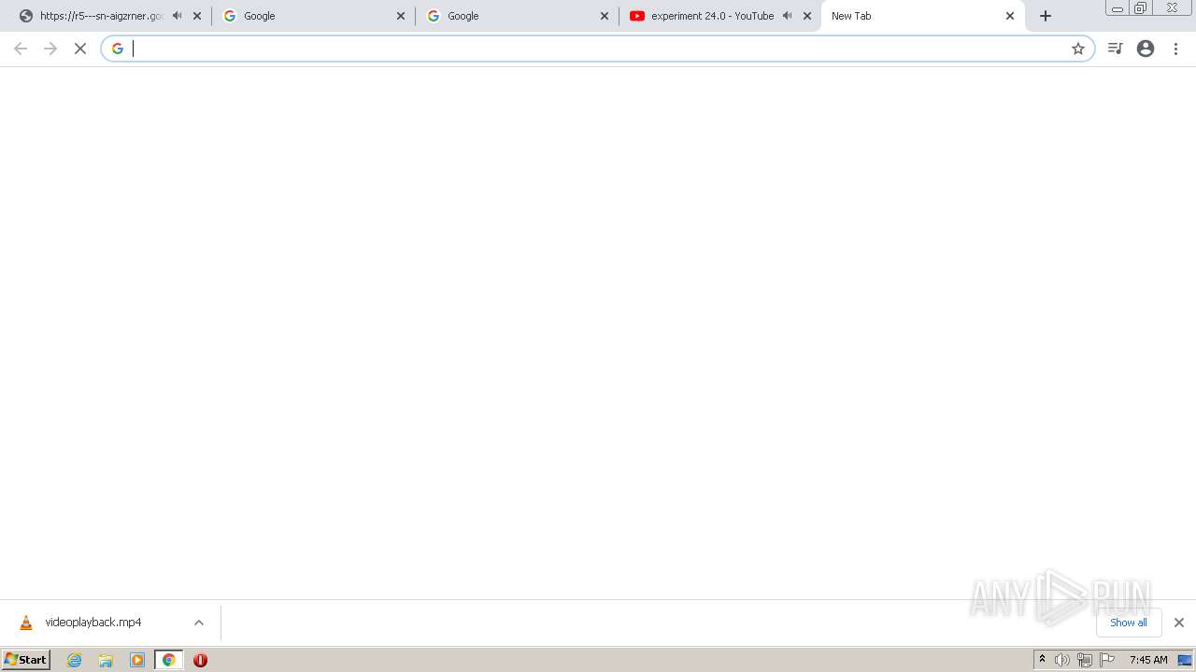Open clock showing 7:45 AM
Viewport: 1196px width, 672px height.
pos(1148,660)
